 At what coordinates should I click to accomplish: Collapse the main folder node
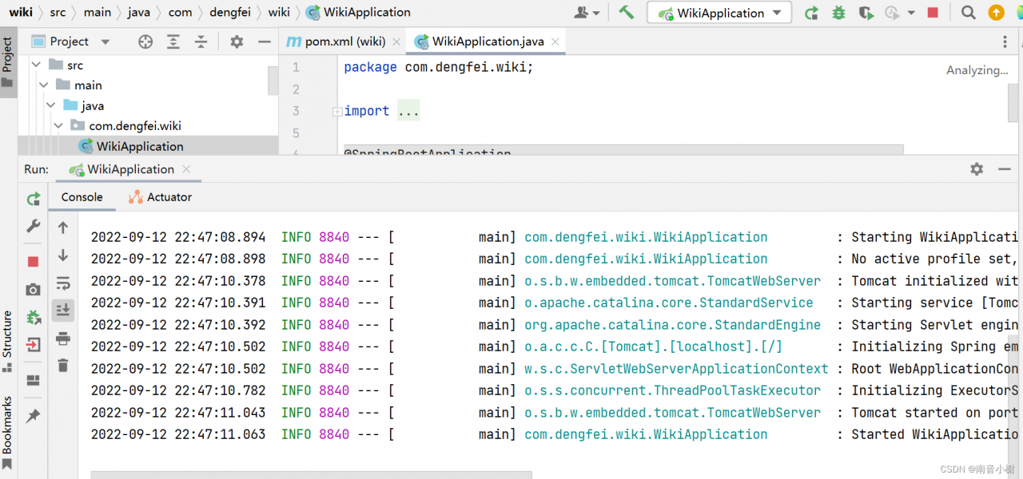point(43,85)
